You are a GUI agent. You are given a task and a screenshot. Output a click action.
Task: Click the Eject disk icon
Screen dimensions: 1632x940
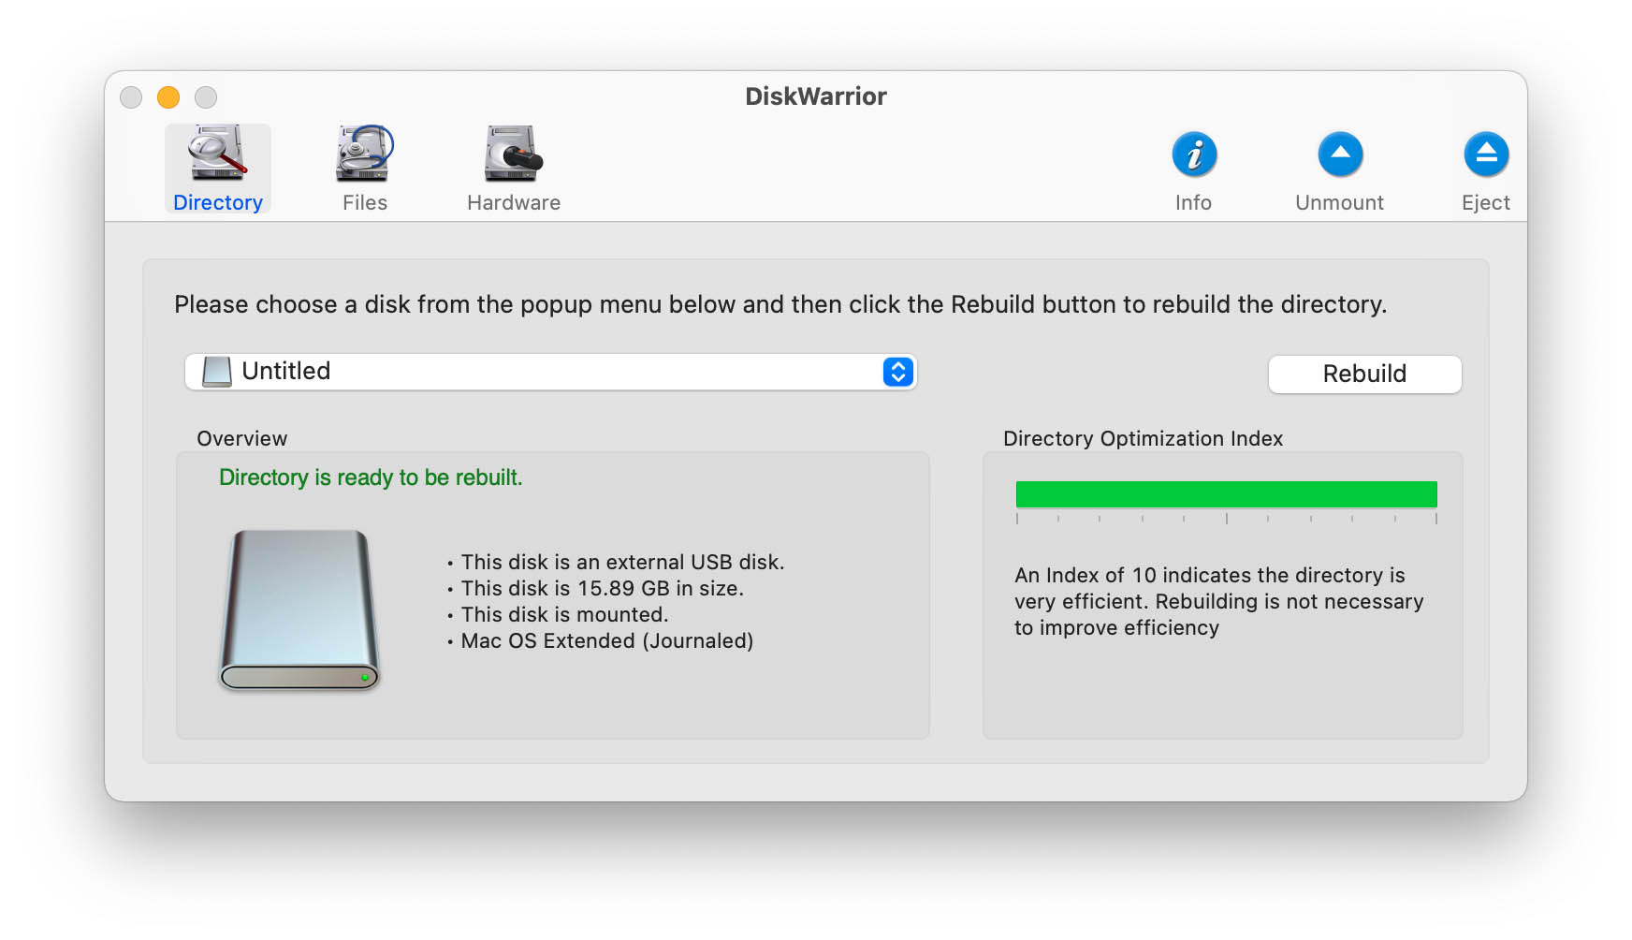click(x=1486, y=154)
